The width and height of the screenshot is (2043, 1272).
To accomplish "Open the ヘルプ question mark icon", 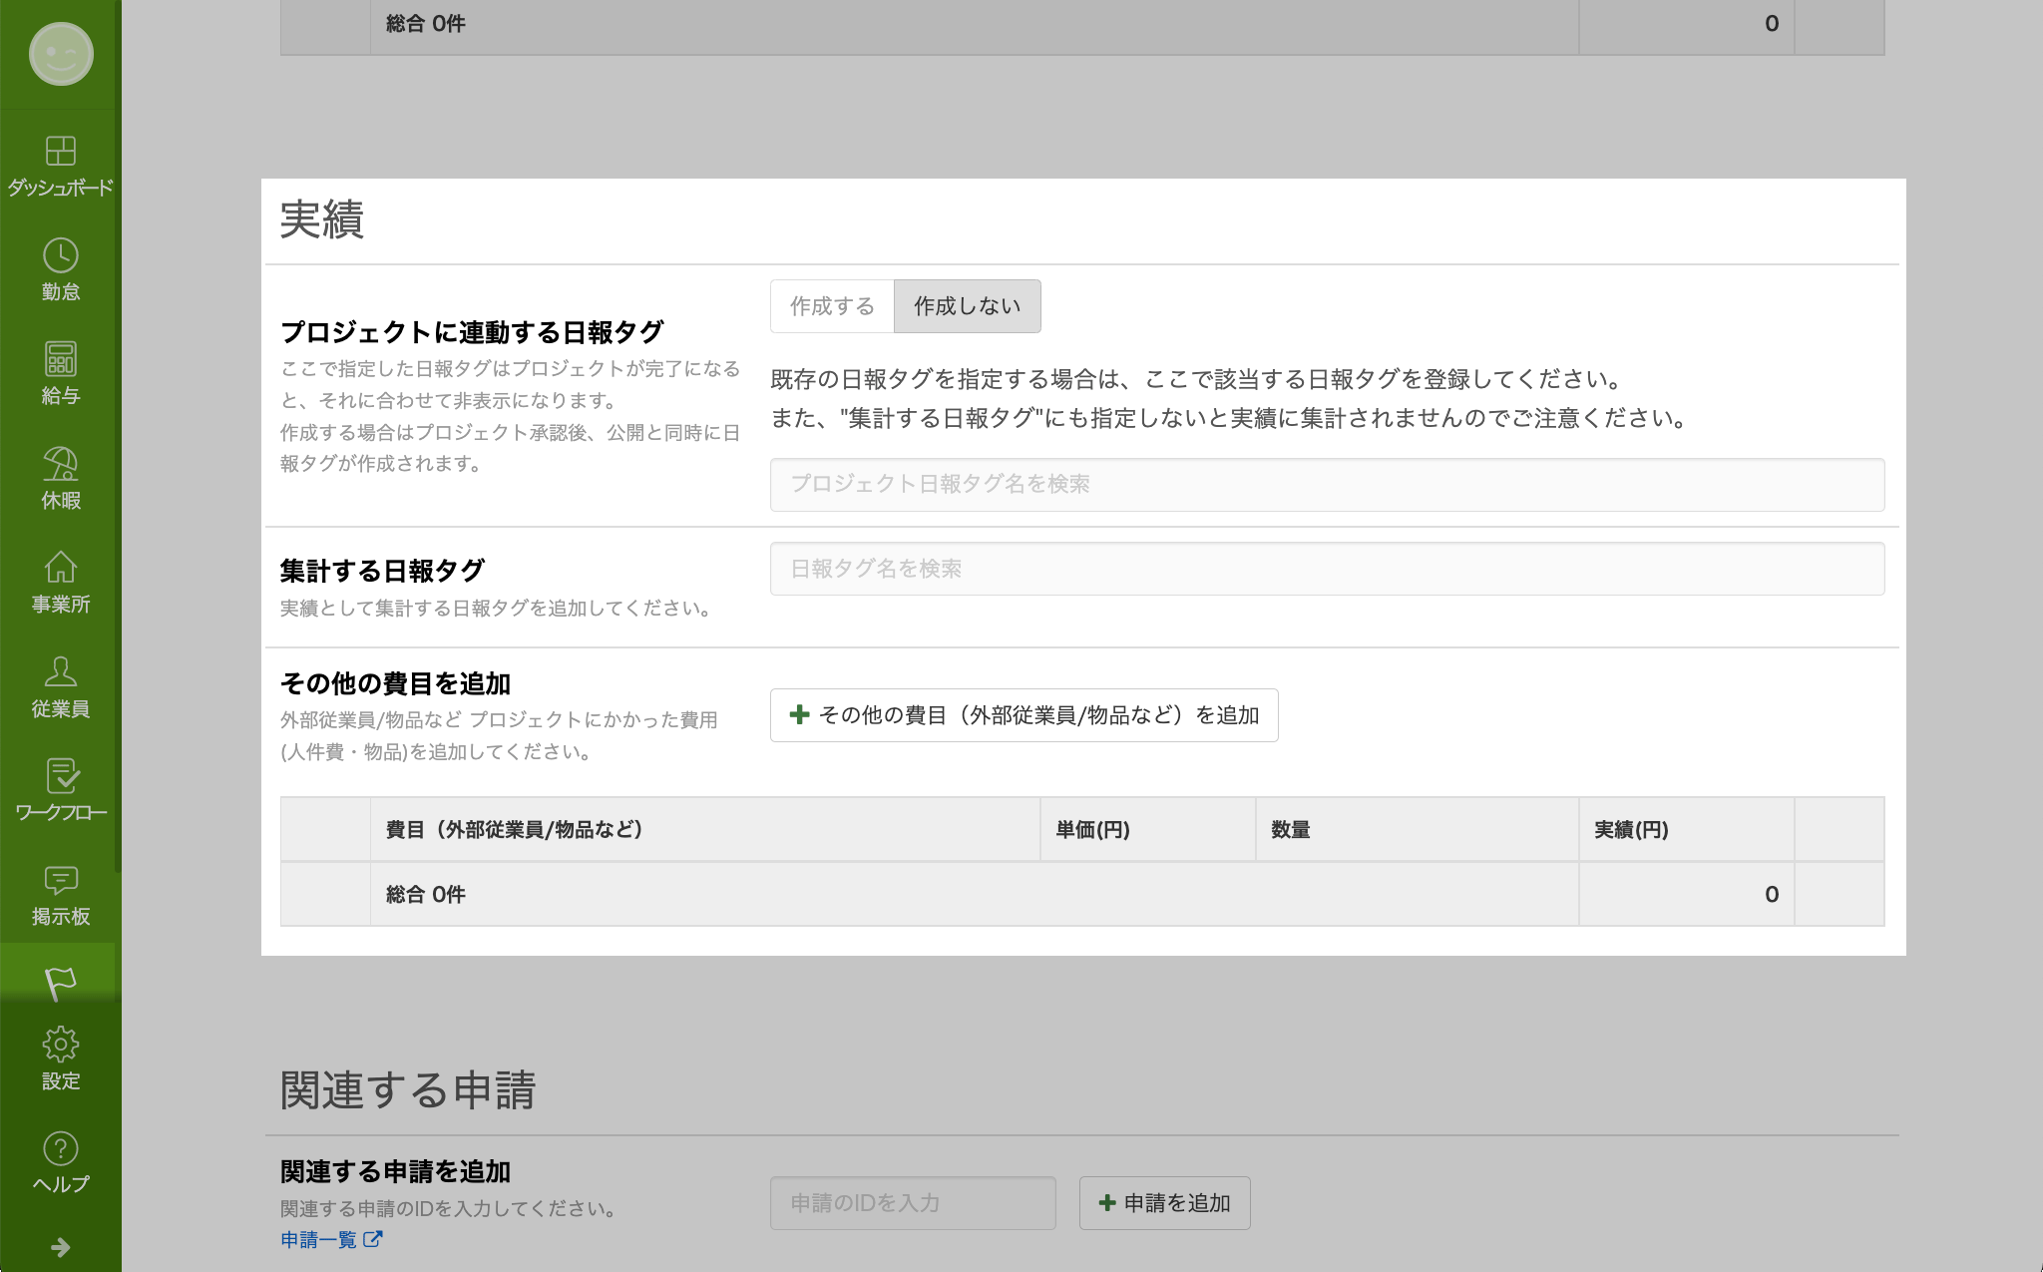I will point(60,1149).
